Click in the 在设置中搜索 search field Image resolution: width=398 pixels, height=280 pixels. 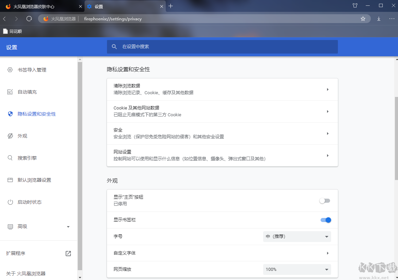click(222, 47)
